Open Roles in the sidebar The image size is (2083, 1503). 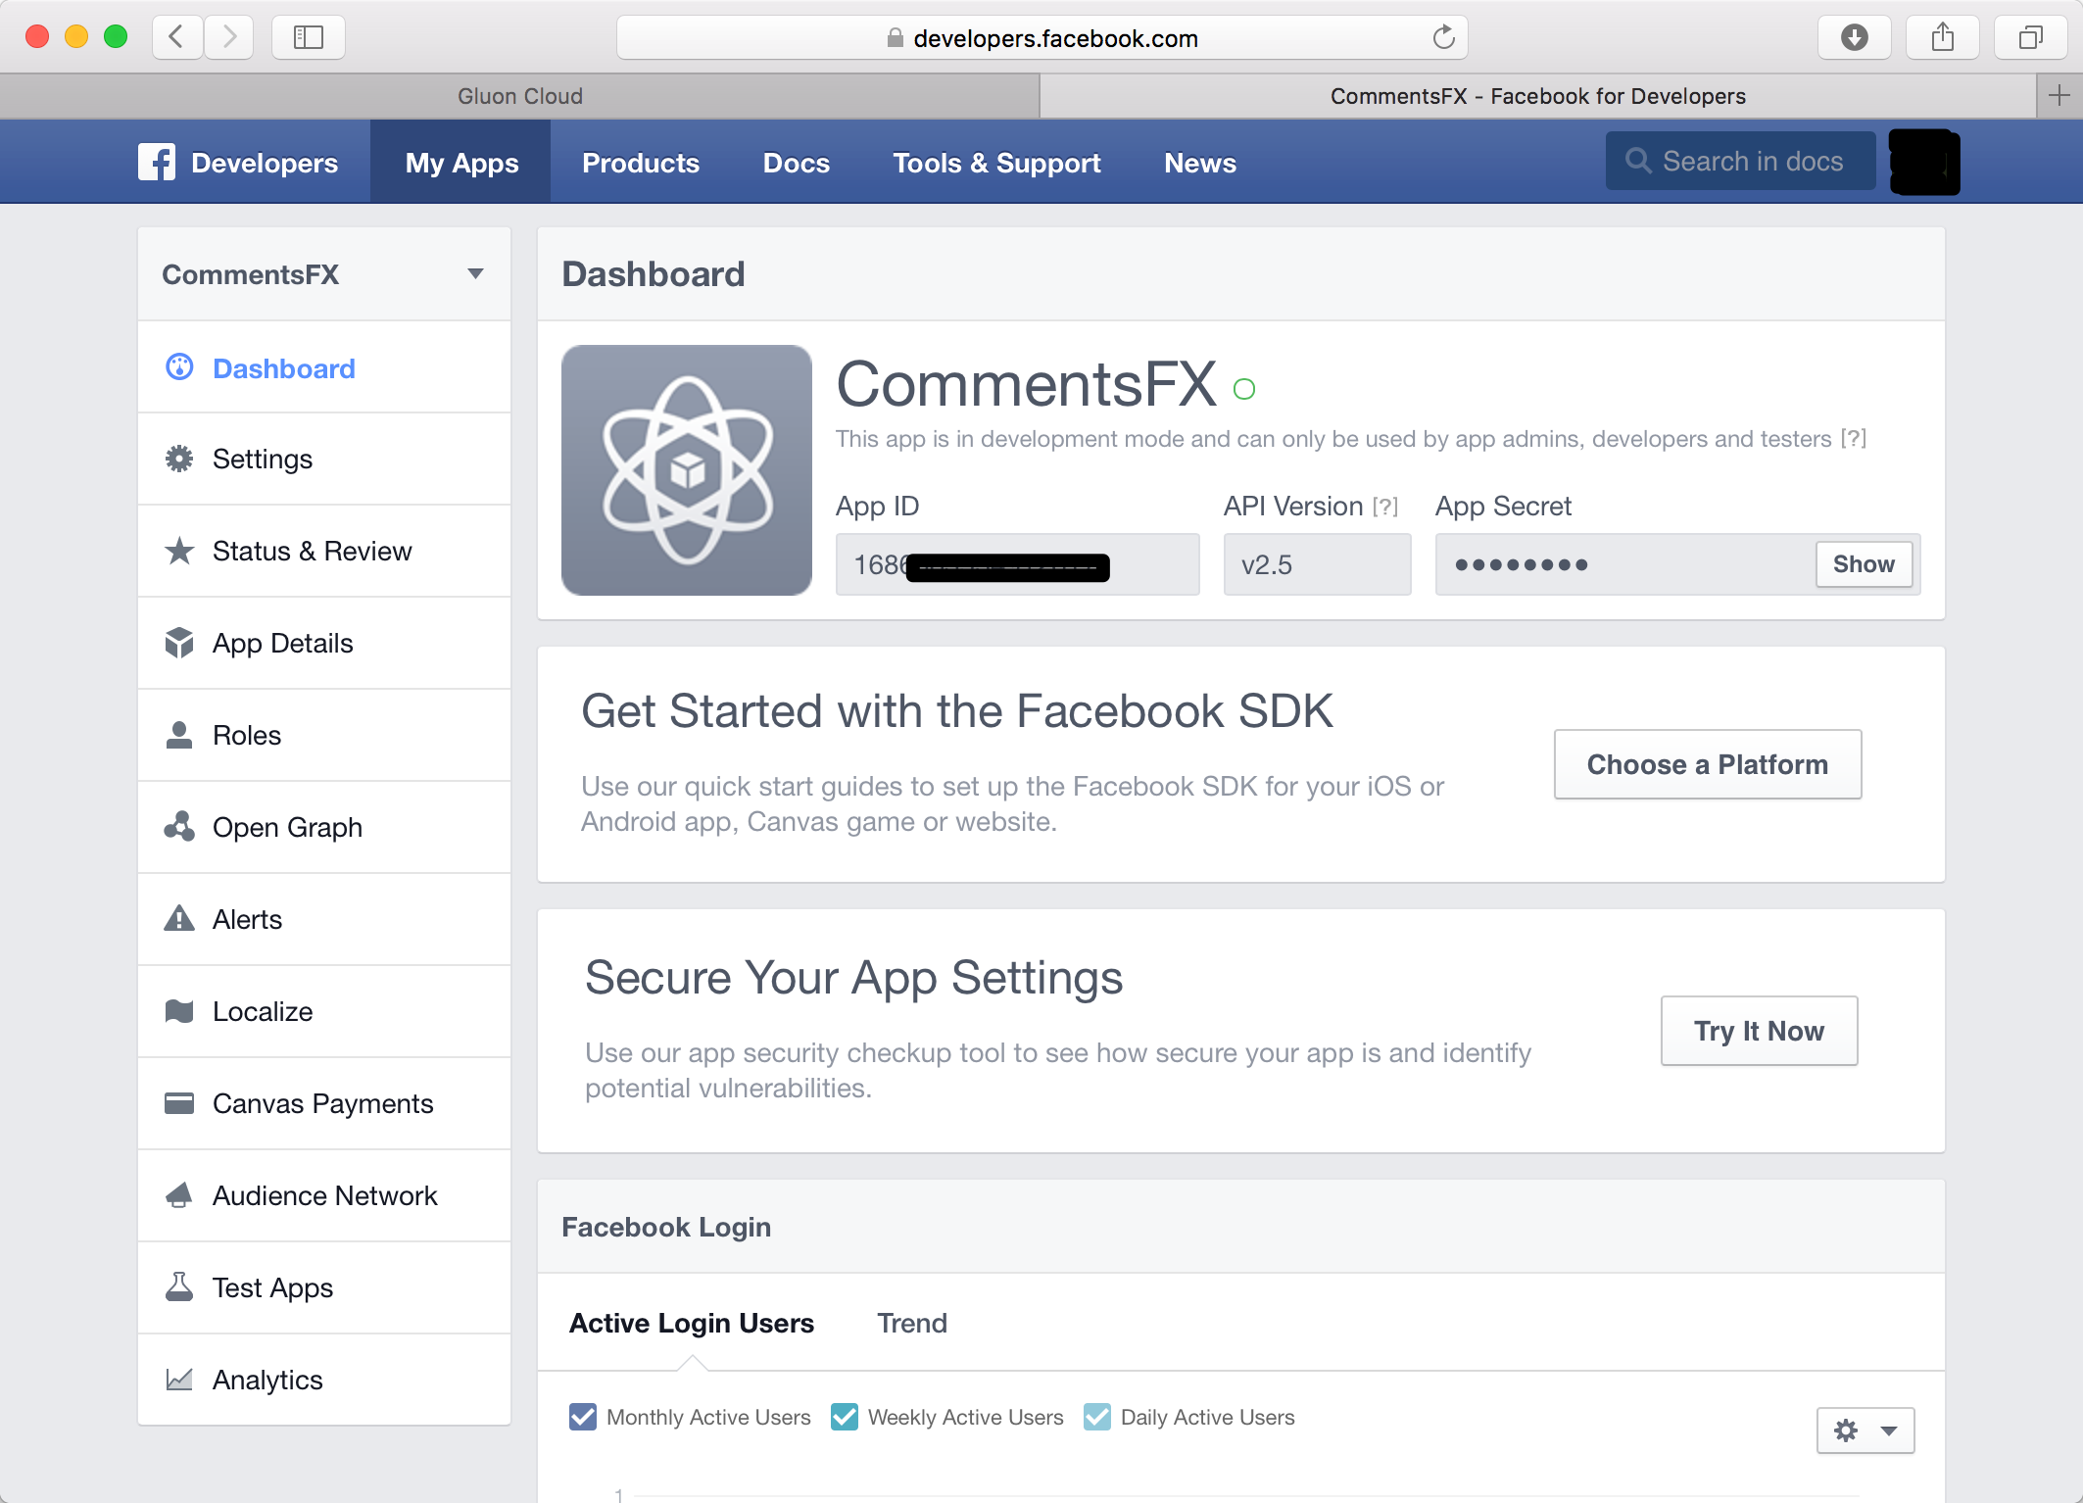(324, 735)
